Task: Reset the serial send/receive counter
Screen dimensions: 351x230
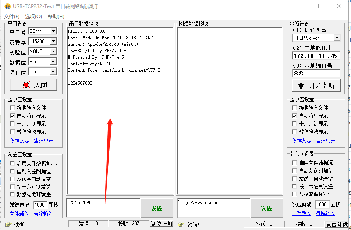Action: click(x=161, y=224)
